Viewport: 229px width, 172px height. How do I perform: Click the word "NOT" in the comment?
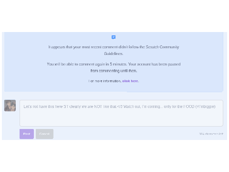pyautogui.click(x=98, y=107)
